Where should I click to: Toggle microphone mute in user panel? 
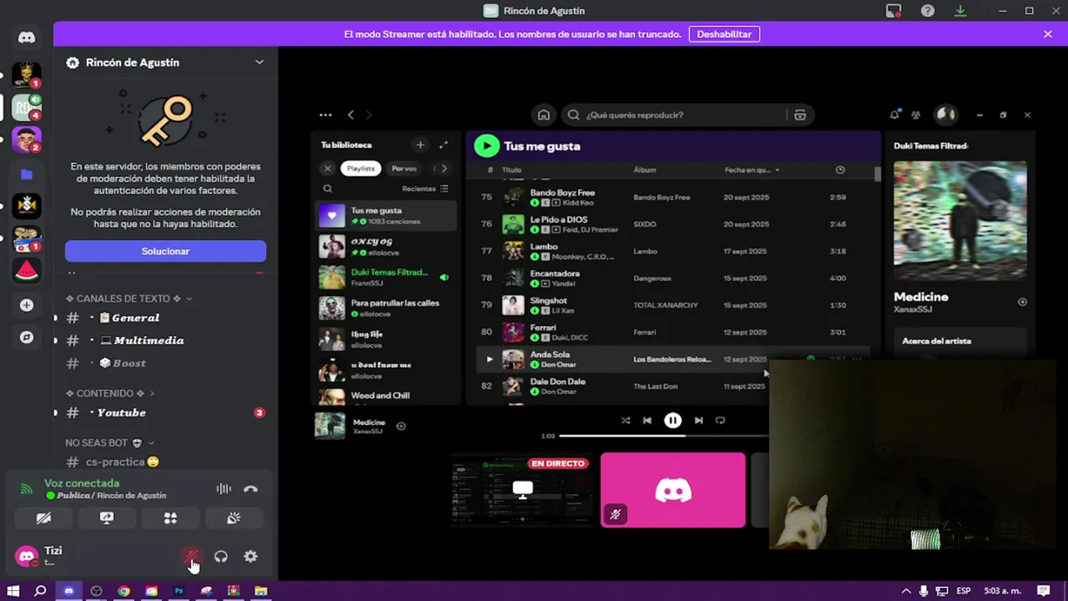pyautogui.click(x=192, y=557)
